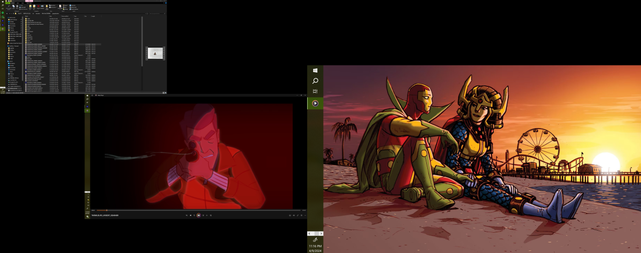Click the video thumbnail in Explorer's preview pane

point(155,53)
